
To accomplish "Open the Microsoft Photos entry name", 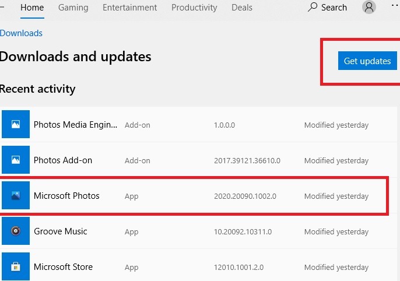I will pyautogui.click(x=66, y=196).
